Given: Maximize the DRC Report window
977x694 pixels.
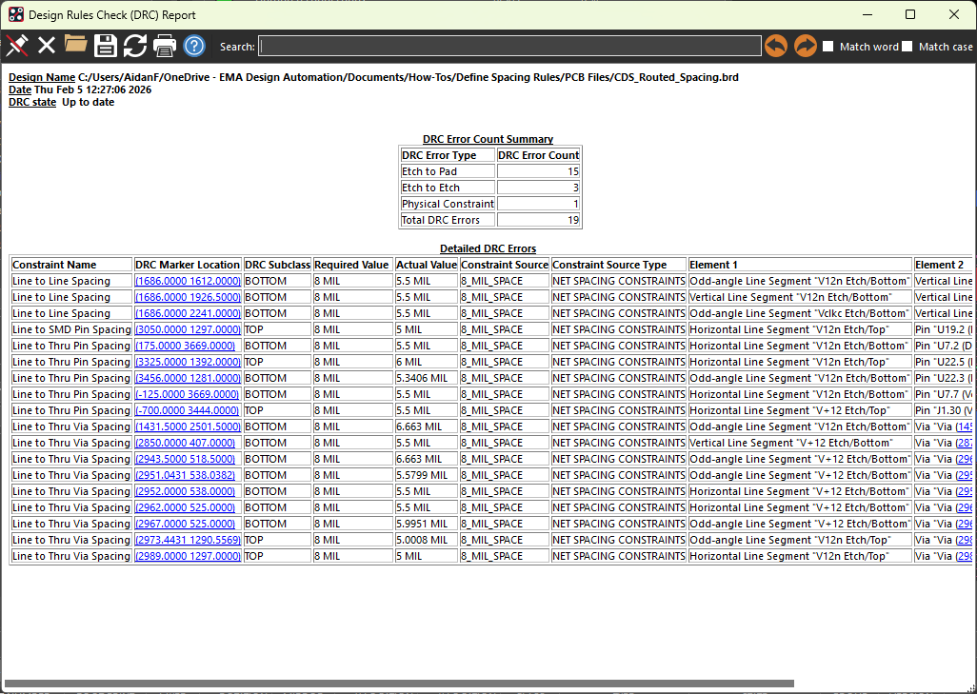Looking at the screenshot, I should 910,14.
